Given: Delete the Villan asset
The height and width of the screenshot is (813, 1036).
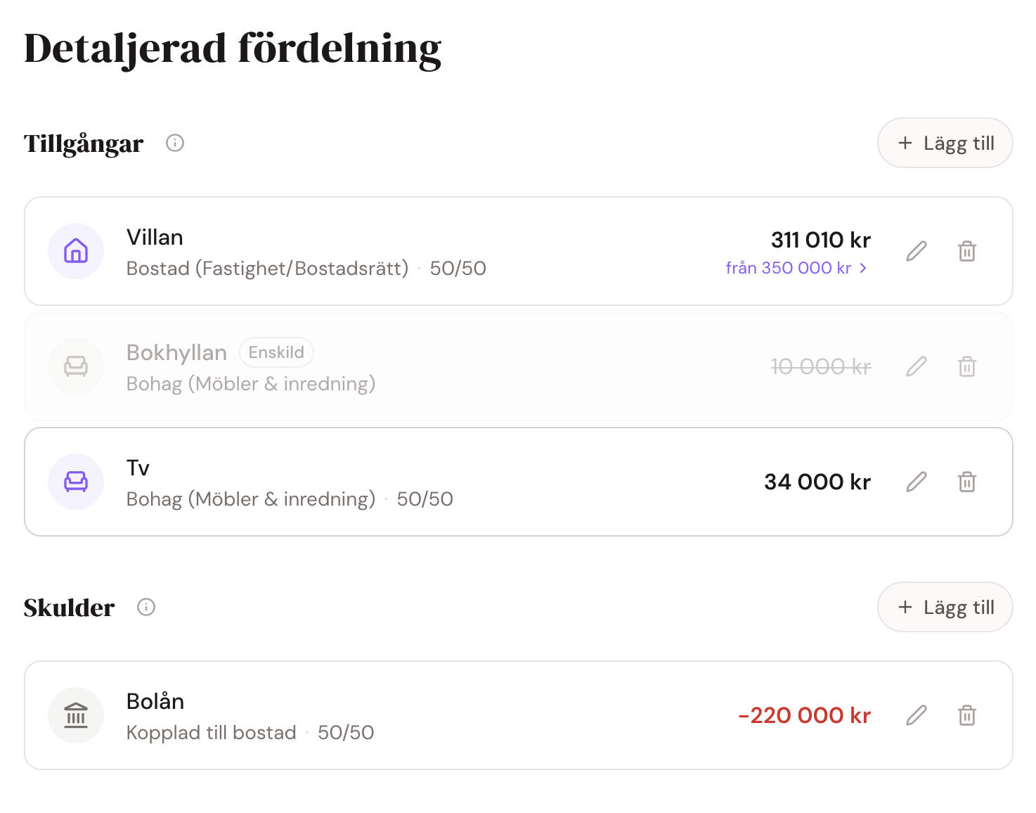Looking at the screenshot, I should tap(967, 251).
